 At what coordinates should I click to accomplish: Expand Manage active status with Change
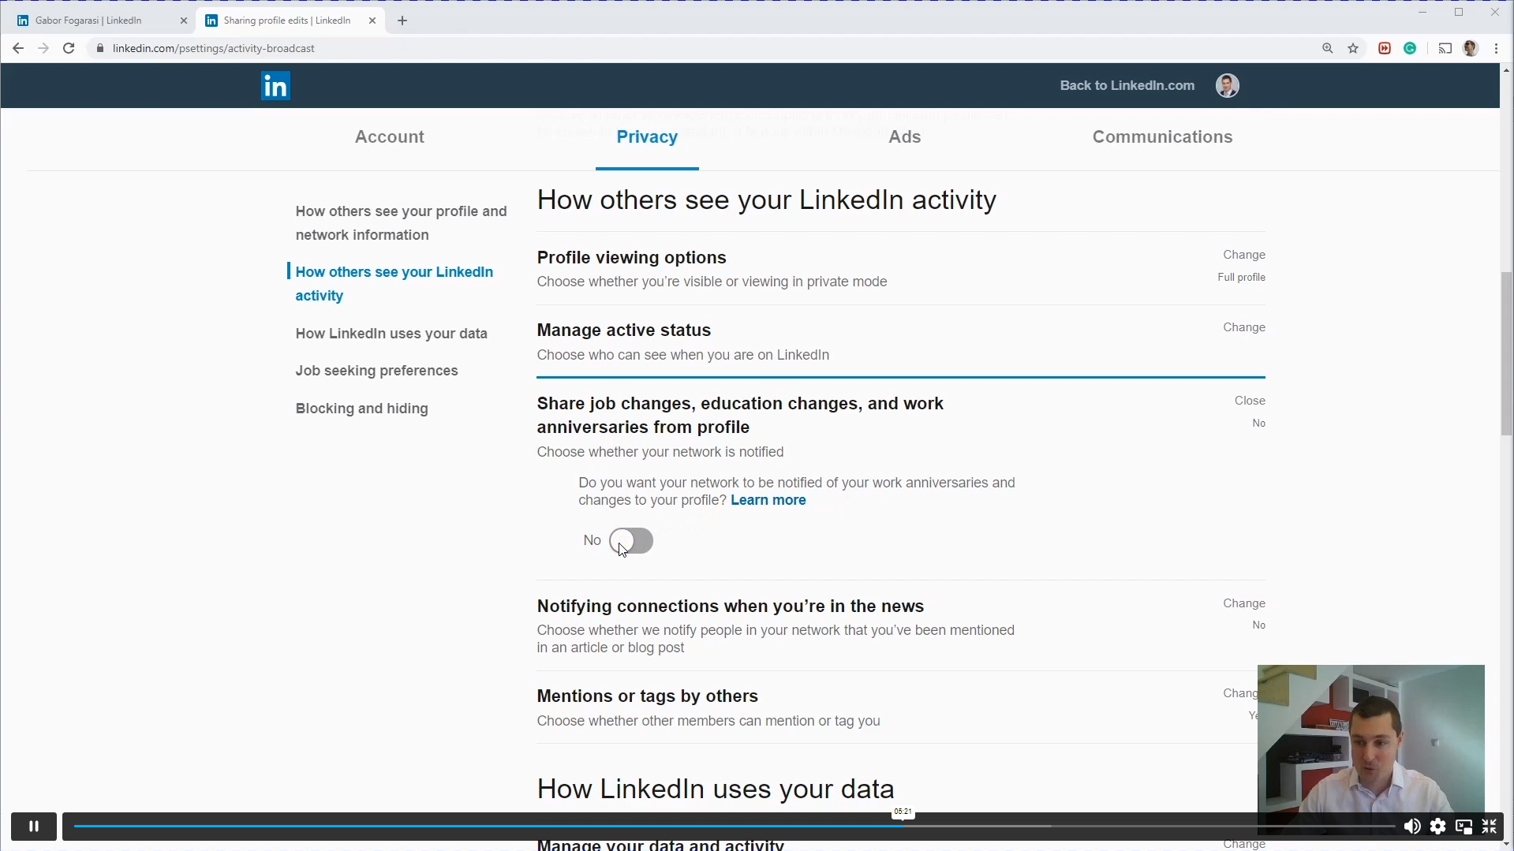click(x=1243, y=327)
